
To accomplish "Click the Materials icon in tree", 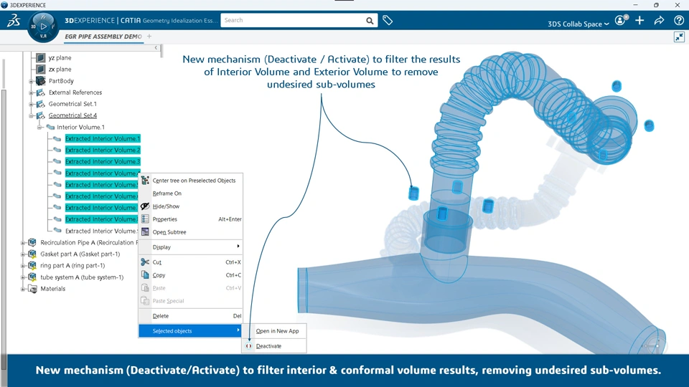I will tap(32, 288).
